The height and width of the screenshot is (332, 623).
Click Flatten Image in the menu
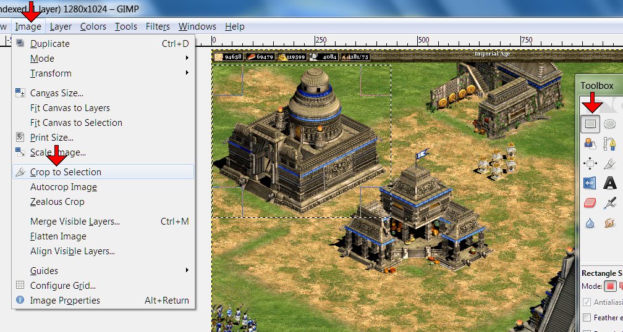[x=58, y=236]
